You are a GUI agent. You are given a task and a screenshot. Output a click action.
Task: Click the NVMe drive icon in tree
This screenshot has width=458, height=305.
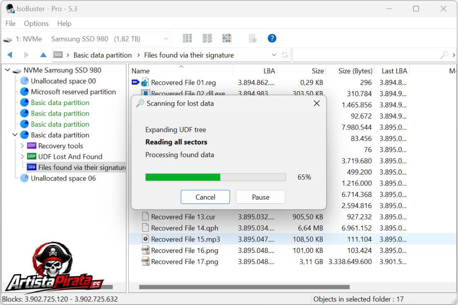click(17, 71)
